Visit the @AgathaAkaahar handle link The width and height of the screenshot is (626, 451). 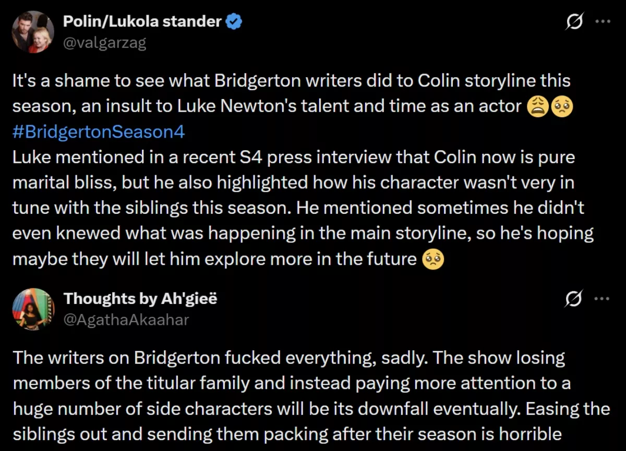[126, 319]
